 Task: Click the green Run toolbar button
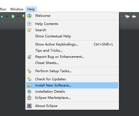click(13, 17)
